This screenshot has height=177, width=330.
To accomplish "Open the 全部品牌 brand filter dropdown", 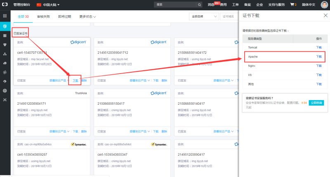I will point(204,17).
